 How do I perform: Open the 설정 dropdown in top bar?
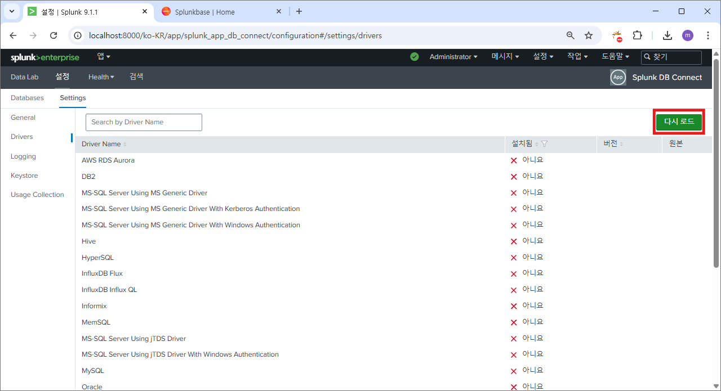(543, 57)
